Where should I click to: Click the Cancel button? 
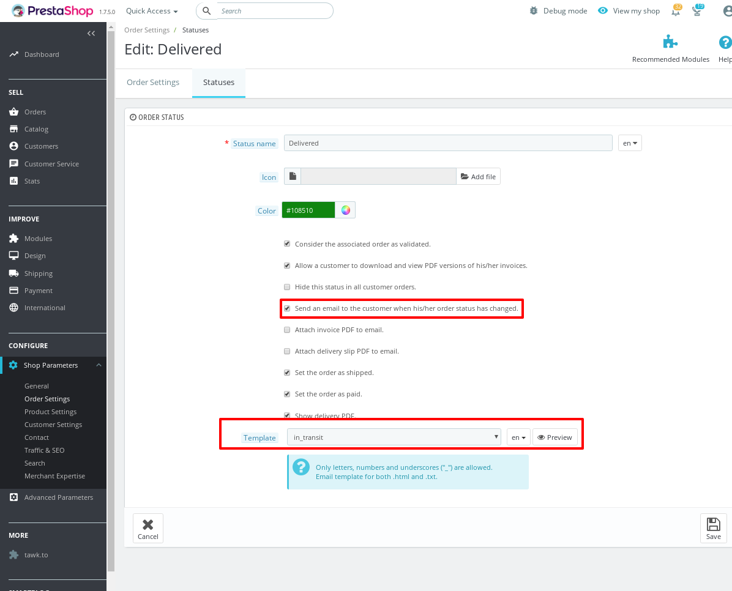(x=148, y=528)
